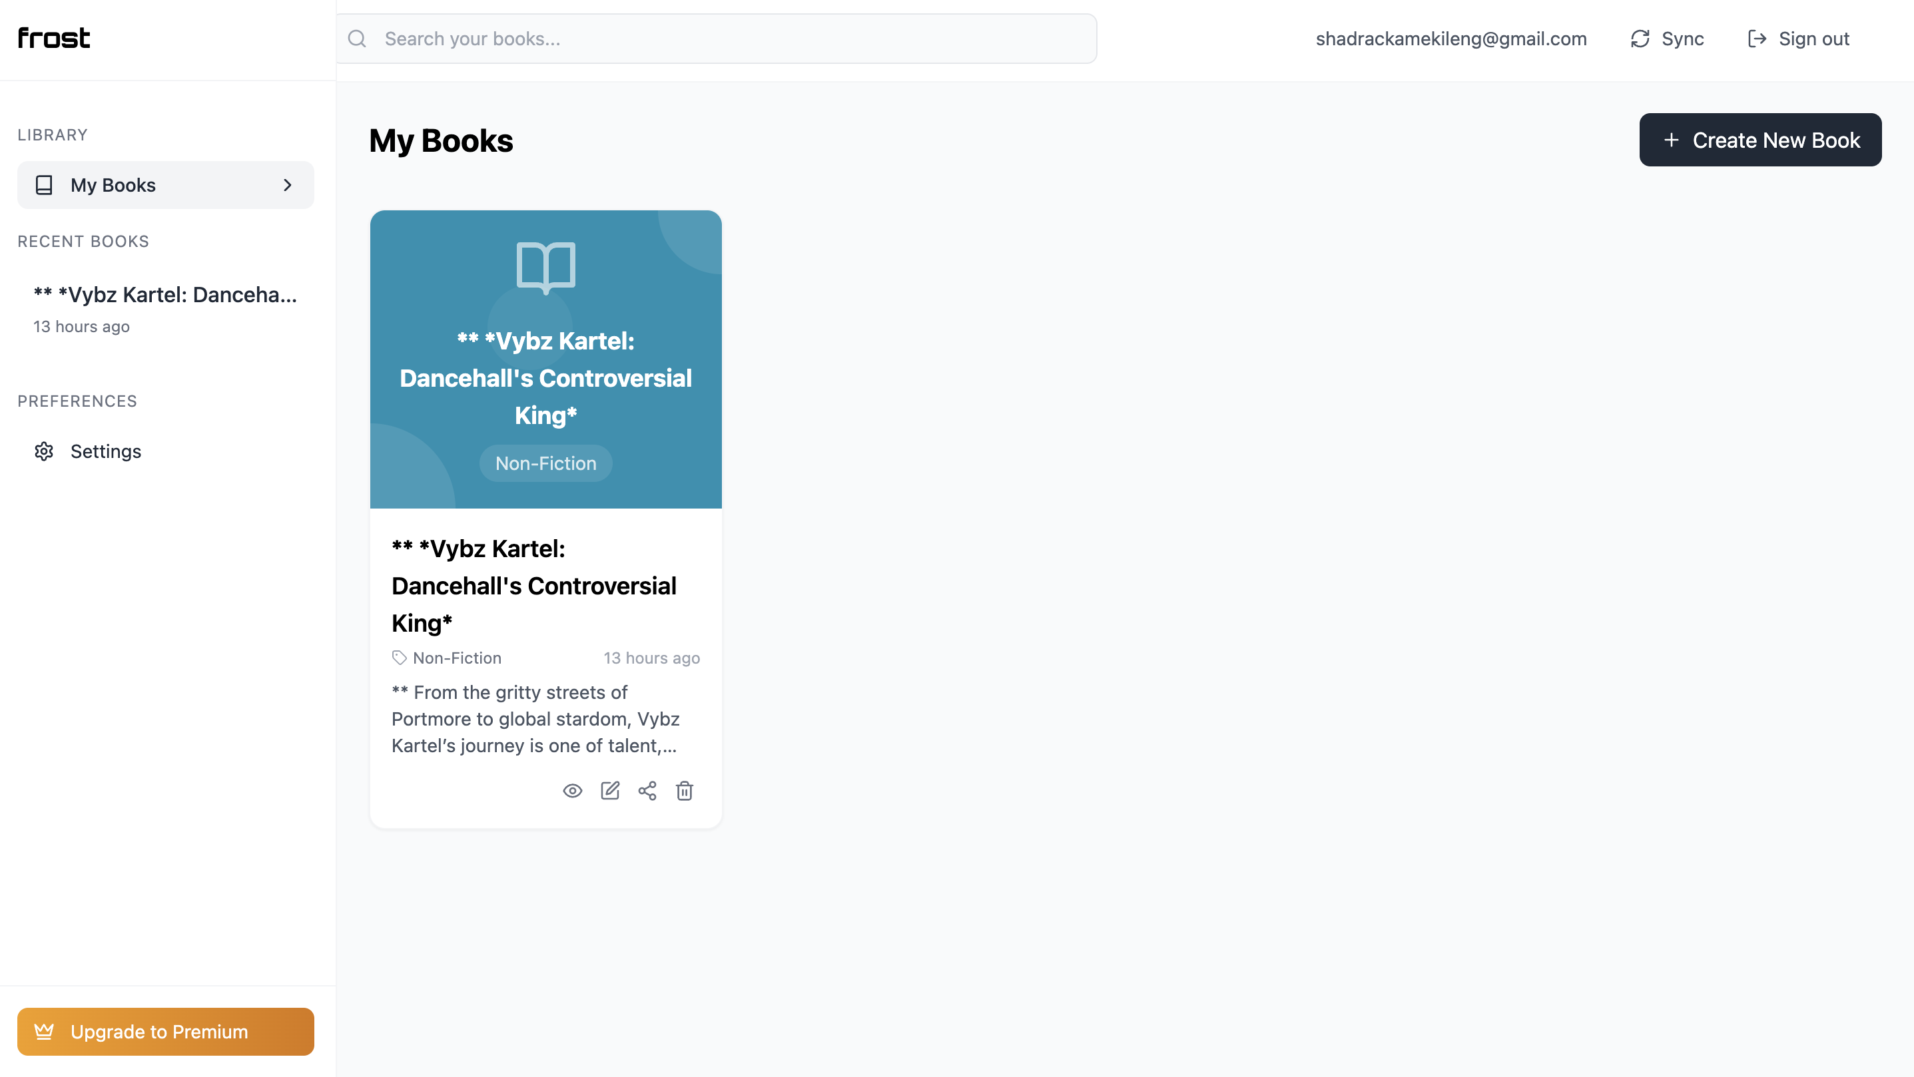This screenshot has height=1077, width=1914.
Task: Open My Books in the sidebar
Action: click(x=113, y=185)
